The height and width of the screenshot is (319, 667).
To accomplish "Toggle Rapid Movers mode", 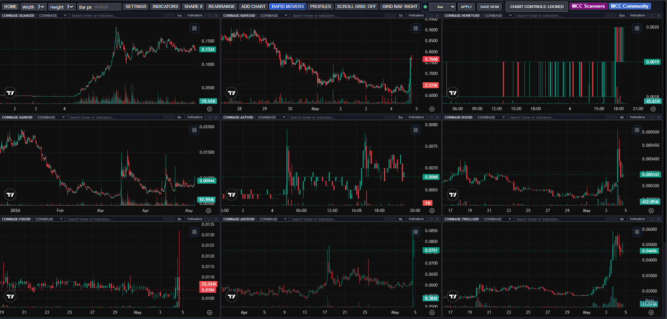I will [x=287, y=7].
